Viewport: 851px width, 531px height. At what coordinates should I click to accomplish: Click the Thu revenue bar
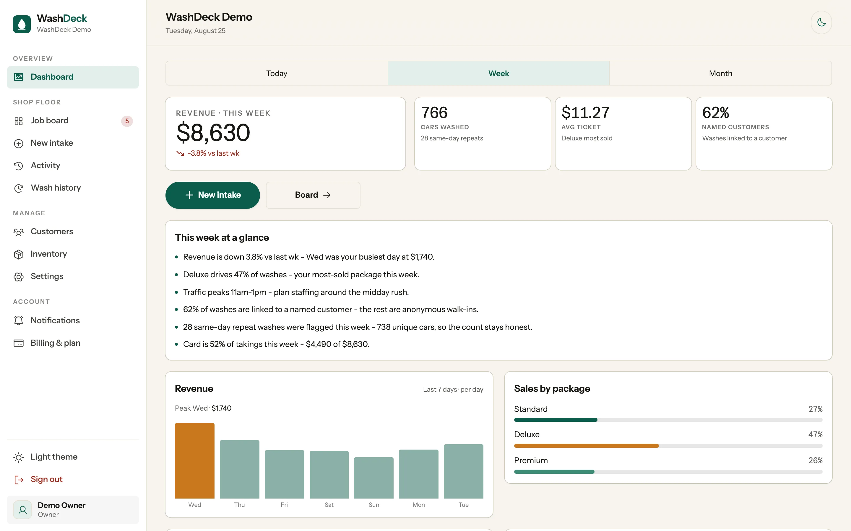pos(239,469)
